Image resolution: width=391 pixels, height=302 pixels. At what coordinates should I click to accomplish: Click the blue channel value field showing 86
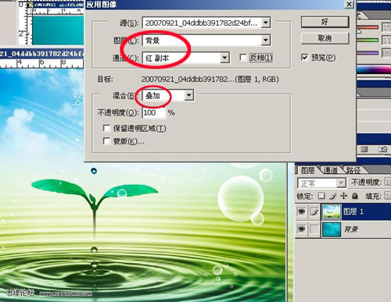tap(386, 53)
